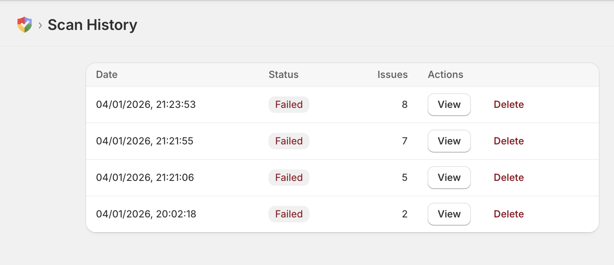Click the Status column header

point(283,75)
